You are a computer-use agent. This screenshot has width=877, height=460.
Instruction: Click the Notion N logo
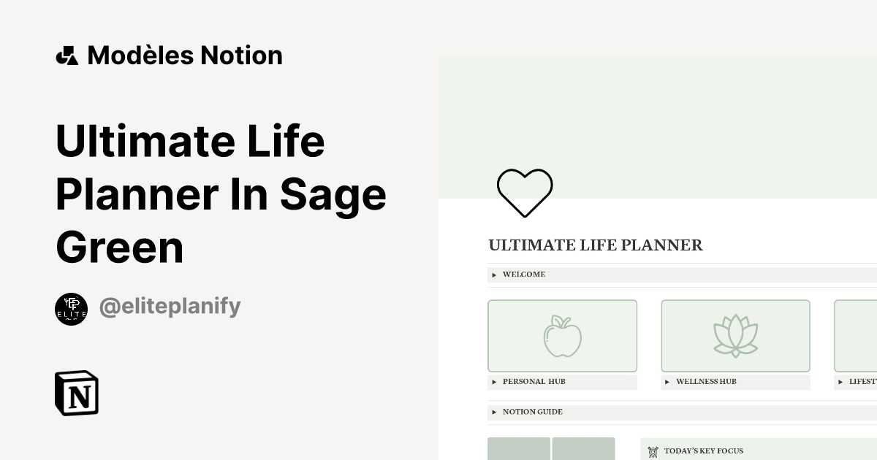point(76,393)
